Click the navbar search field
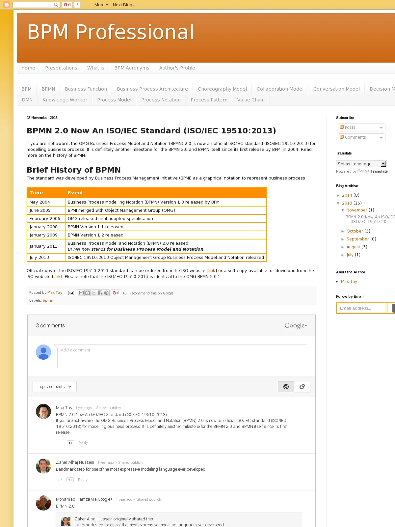395x527 pixels. 33,5
